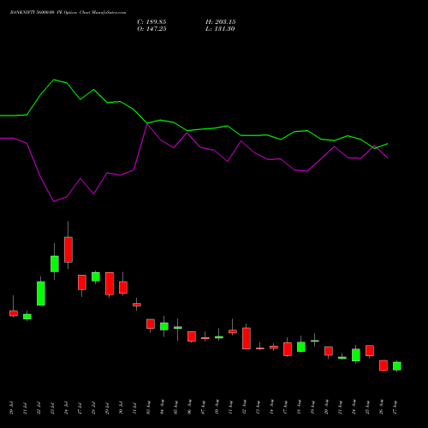Click the 21 Aug date label
This screenshot has height=428, width=428.
[340, 407]
